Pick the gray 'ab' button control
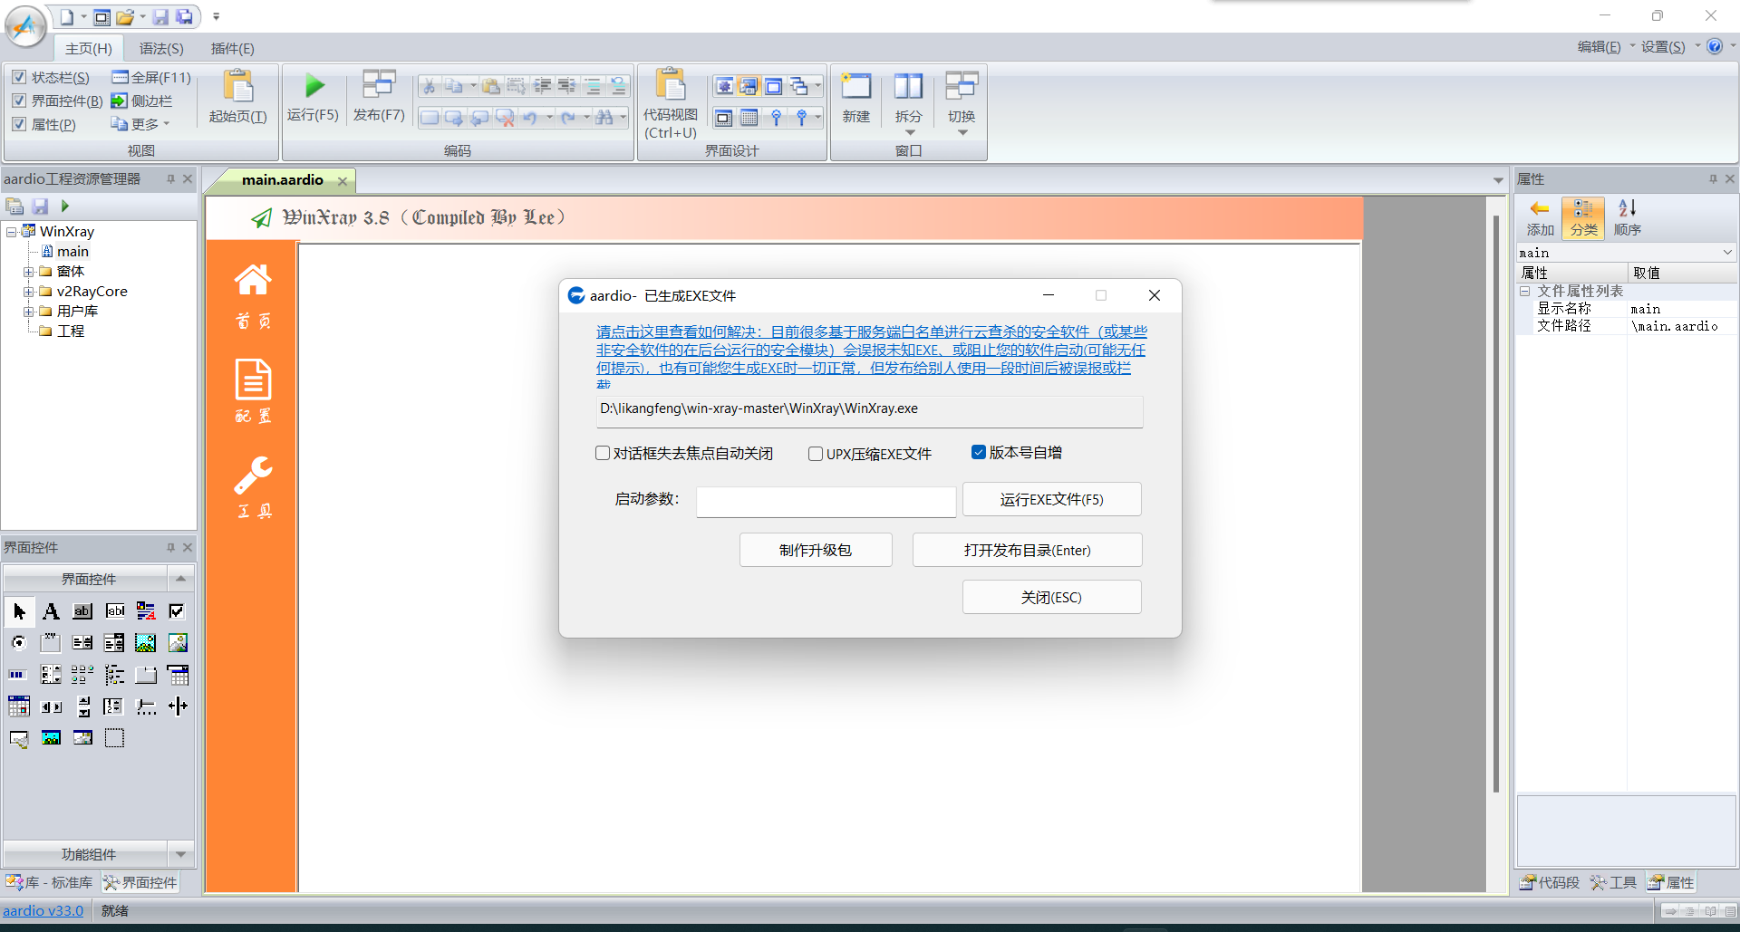This screenshot has height=932, width=1740. tap(82, 611)
